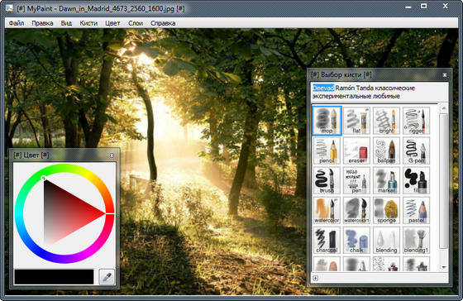Choose the ballpen brush

click(x=387, y=150)
